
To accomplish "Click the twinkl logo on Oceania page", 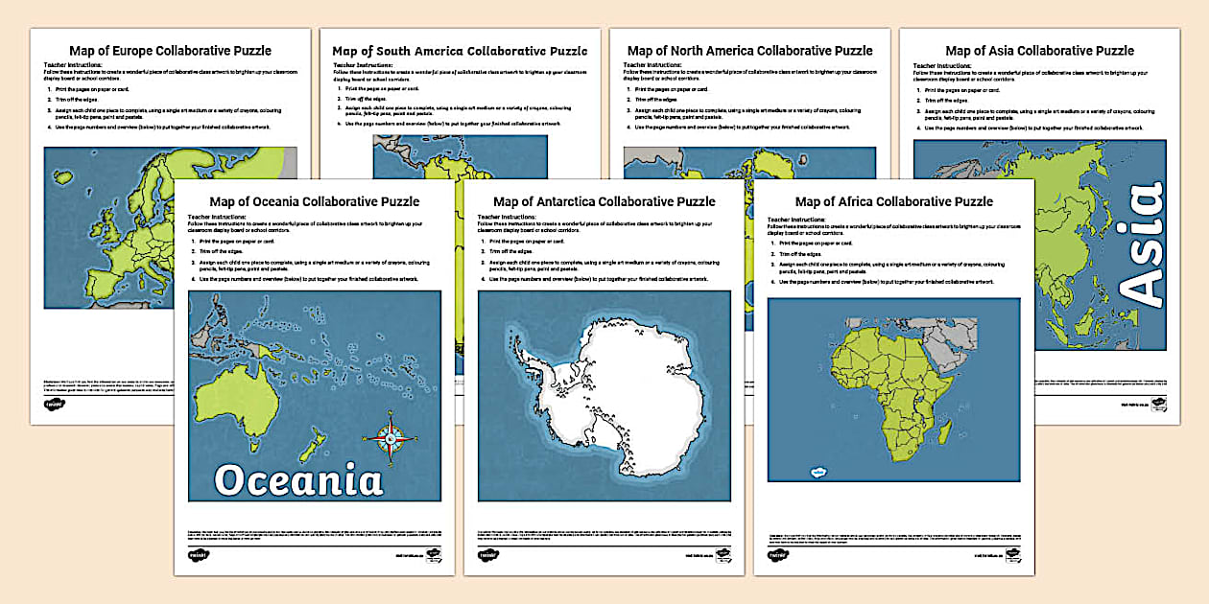I will [x=199, y=553].
